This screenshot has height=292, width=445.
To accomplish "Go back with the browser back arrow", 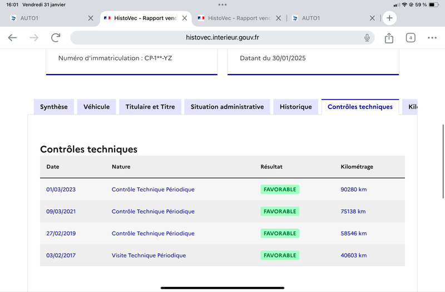I will coord(12,37).
